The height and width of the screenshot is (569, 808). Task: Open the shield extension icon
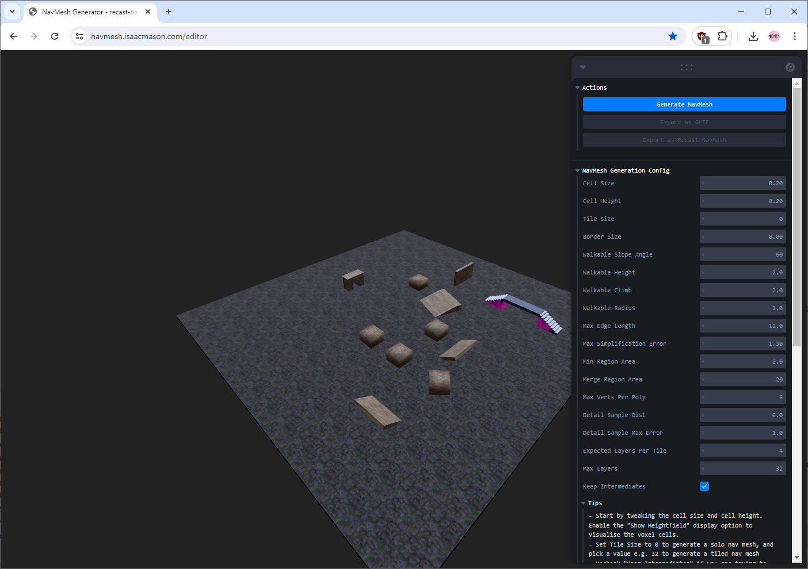(702, 37)
